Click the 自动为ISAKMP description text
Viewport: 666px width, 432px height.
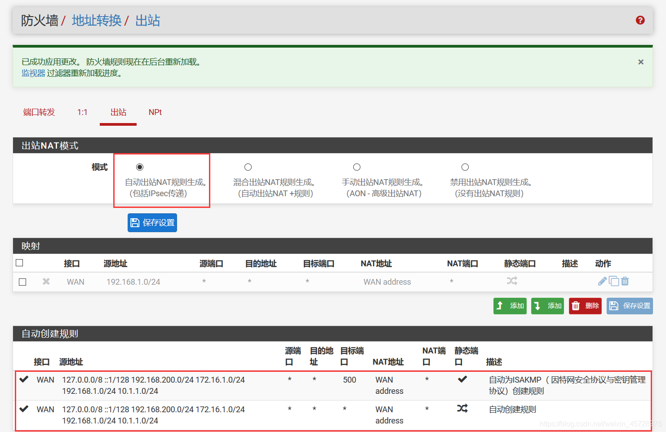[567, 385]
